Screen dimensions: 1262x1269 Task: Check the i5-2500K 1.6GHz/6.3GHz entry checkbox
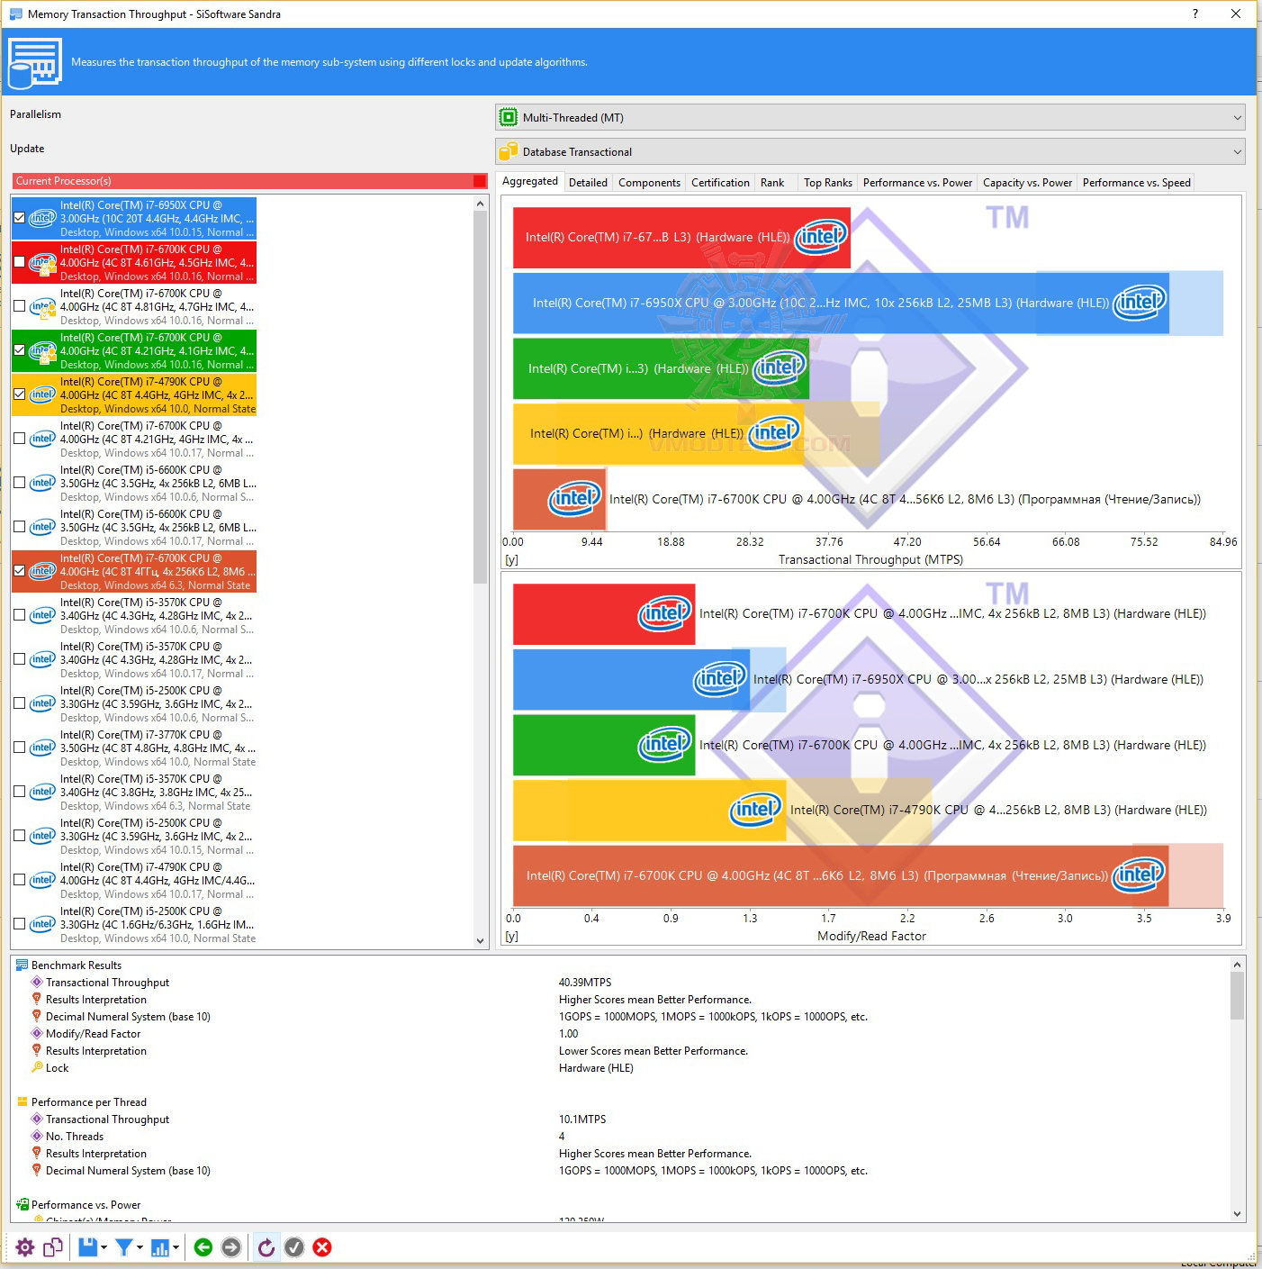coord(20,924)
